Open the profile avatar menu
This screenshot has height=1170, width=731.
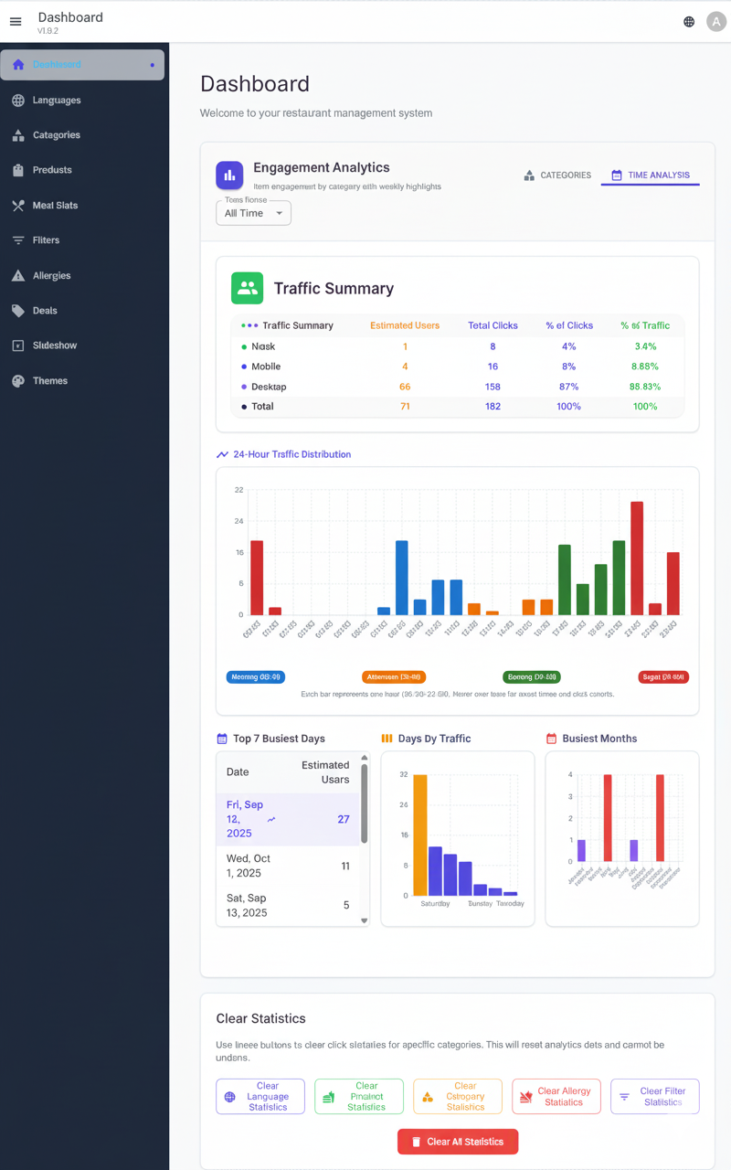715,21
